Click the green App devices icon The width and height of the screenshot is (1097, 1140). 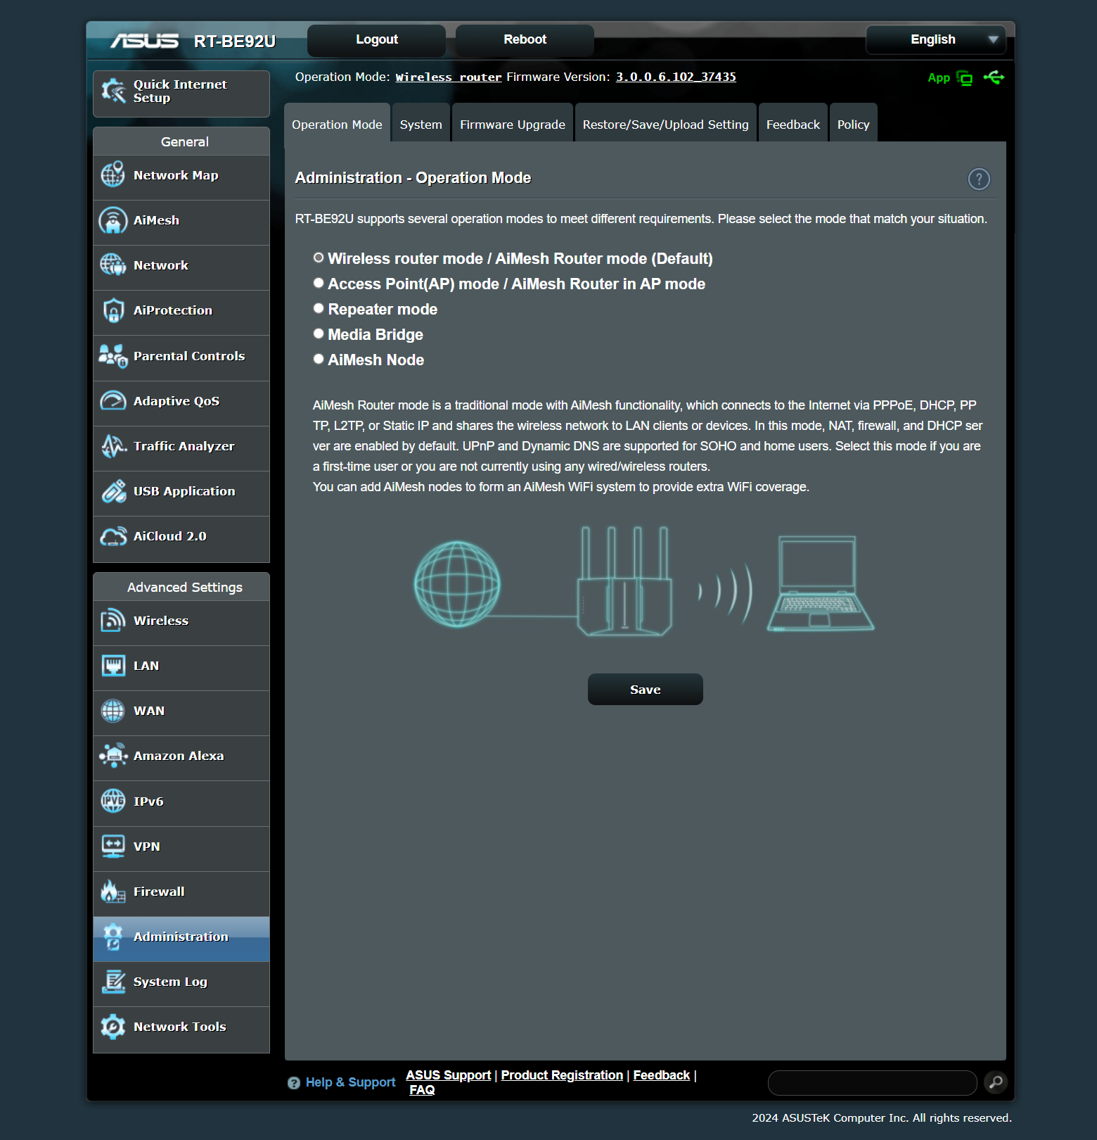(x=965, y=78)
